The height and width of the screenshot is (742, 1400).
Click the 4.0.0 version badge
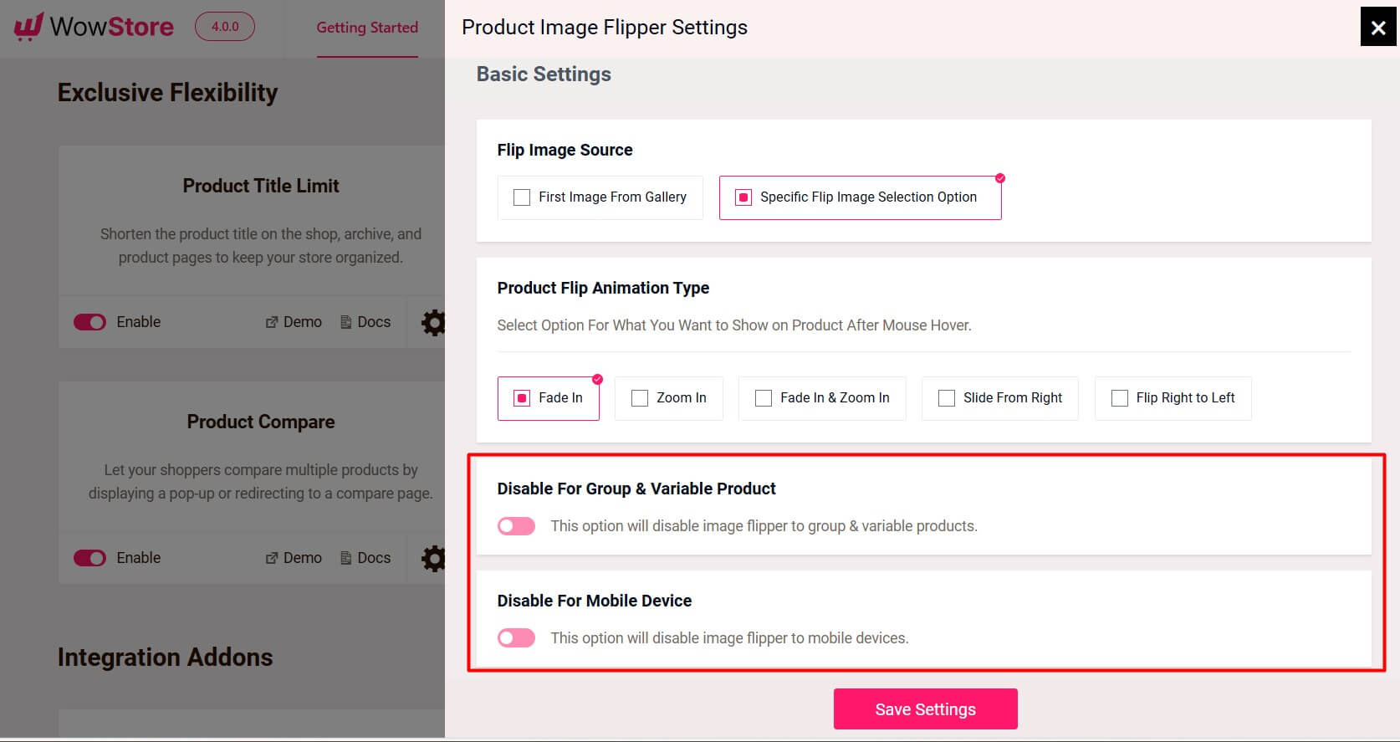coord(224,26)
